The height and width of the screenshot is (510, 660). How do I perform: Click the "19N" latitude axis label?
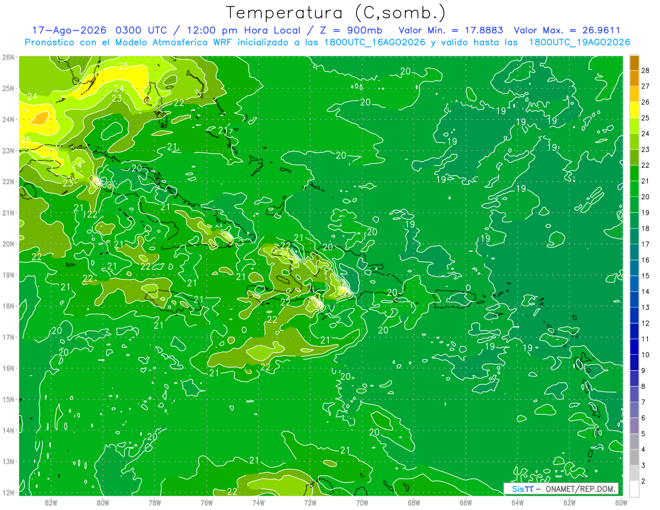point(8,275)
